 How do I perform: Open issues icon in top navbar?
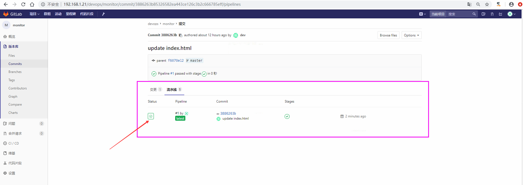point(483,14)
